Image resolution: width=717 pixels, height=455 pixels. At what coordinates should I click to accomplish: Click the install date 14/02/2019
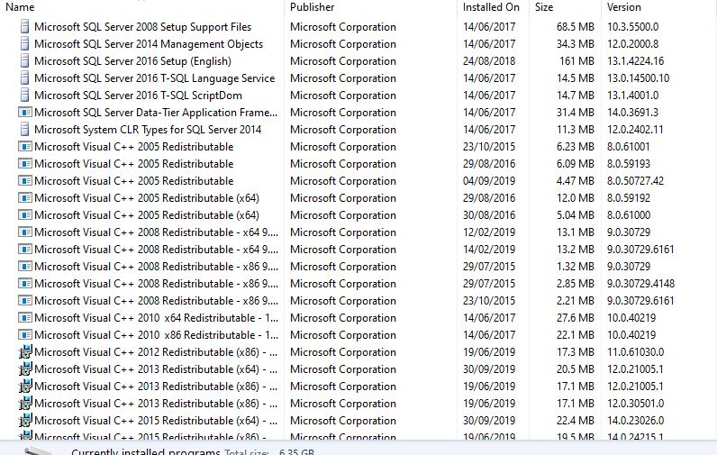point(489,250)
